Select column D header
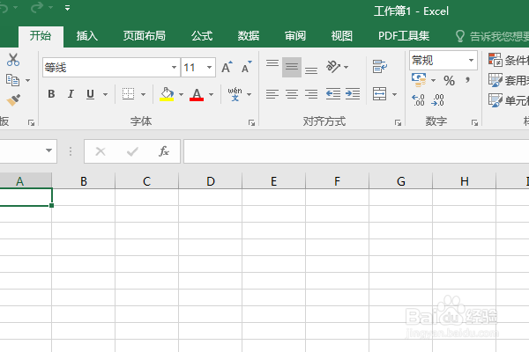Viewport: 529px width, 352px height. click(x=211, y=181)
